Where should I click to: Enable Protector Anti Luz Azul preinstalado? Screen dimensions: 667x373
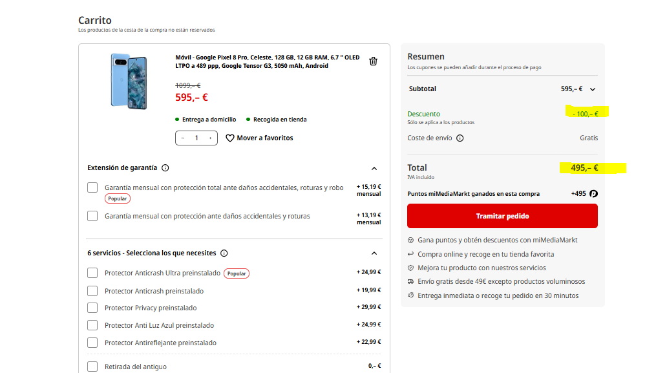tap(92, 325)
